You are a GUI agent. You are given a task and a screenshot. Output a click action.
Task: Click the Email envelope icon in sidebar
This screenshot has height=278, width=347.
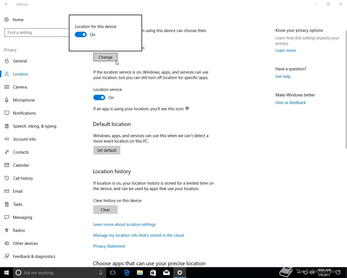click(7, 191)
